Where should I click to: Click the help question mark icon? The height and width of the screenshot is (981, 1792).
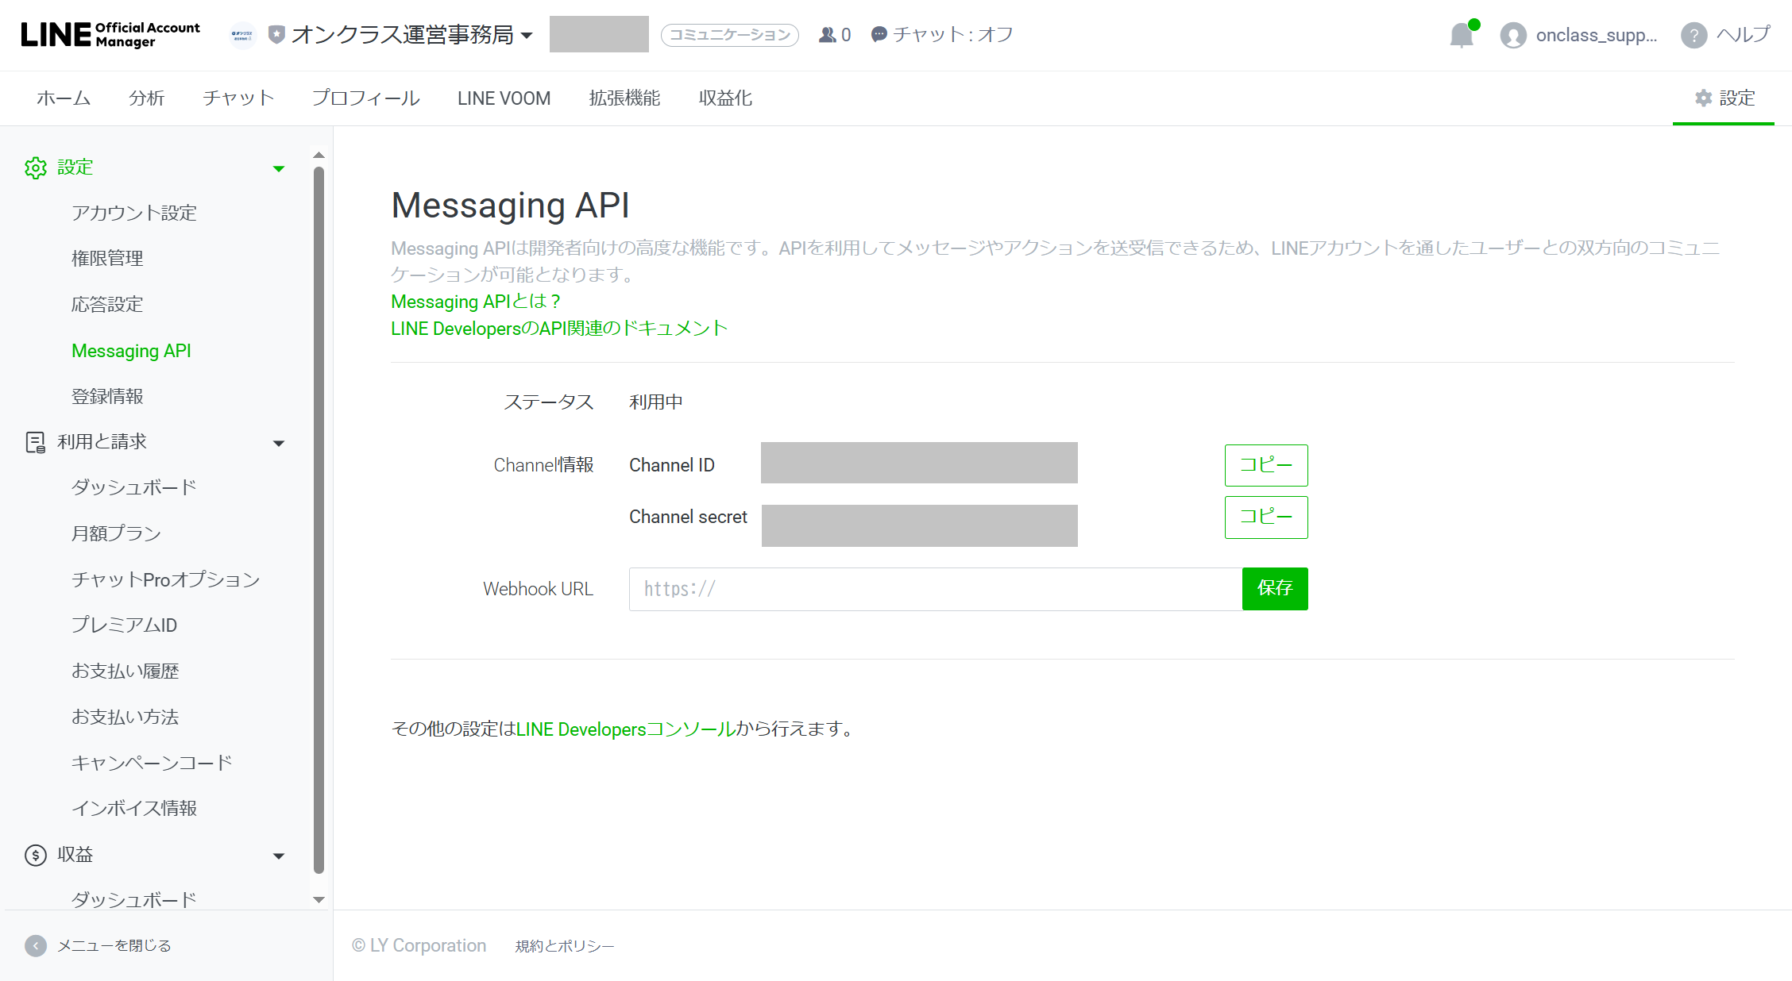(x=1693, y=36)
